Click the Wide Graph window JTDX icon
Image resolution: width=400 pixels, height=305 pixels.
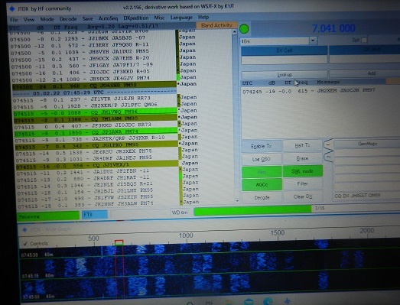24,229
